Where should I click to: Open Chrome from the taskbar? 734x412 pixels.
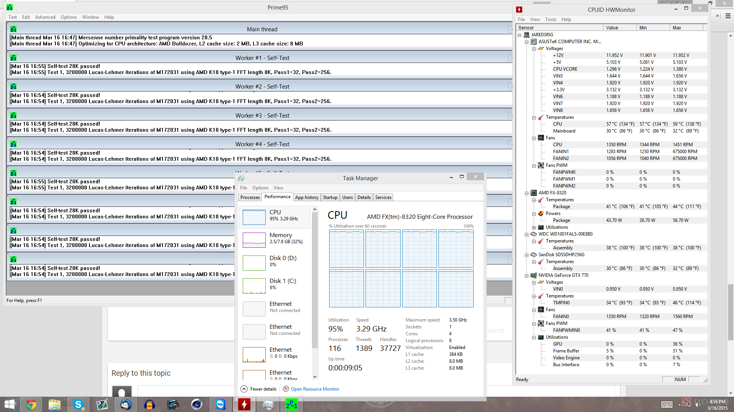click(x=31, y=404)
